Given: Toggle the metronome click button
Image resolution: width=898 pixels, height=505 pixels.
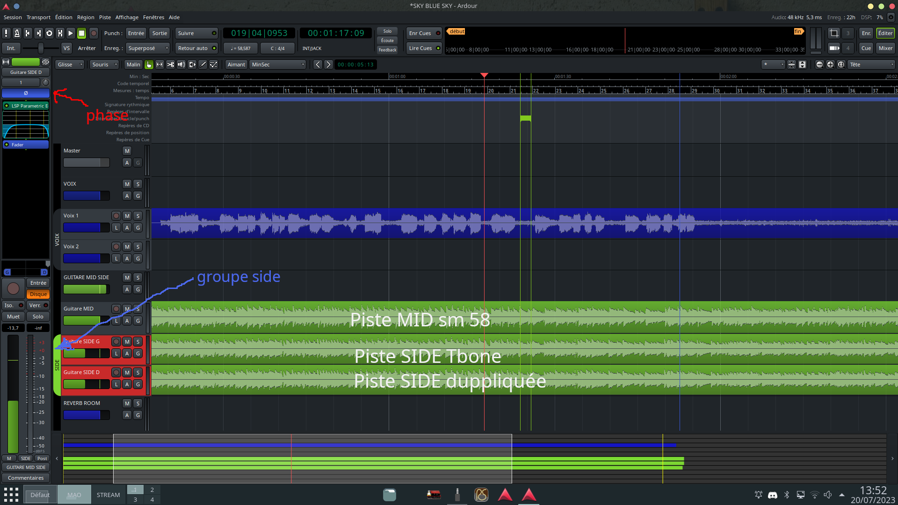Looking at the screenshot, I should pos(17,33).
